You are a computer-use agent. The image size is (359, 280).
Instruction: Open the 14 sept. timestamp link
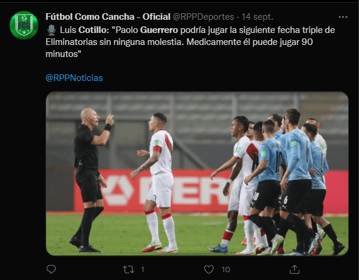click(258, 17)
